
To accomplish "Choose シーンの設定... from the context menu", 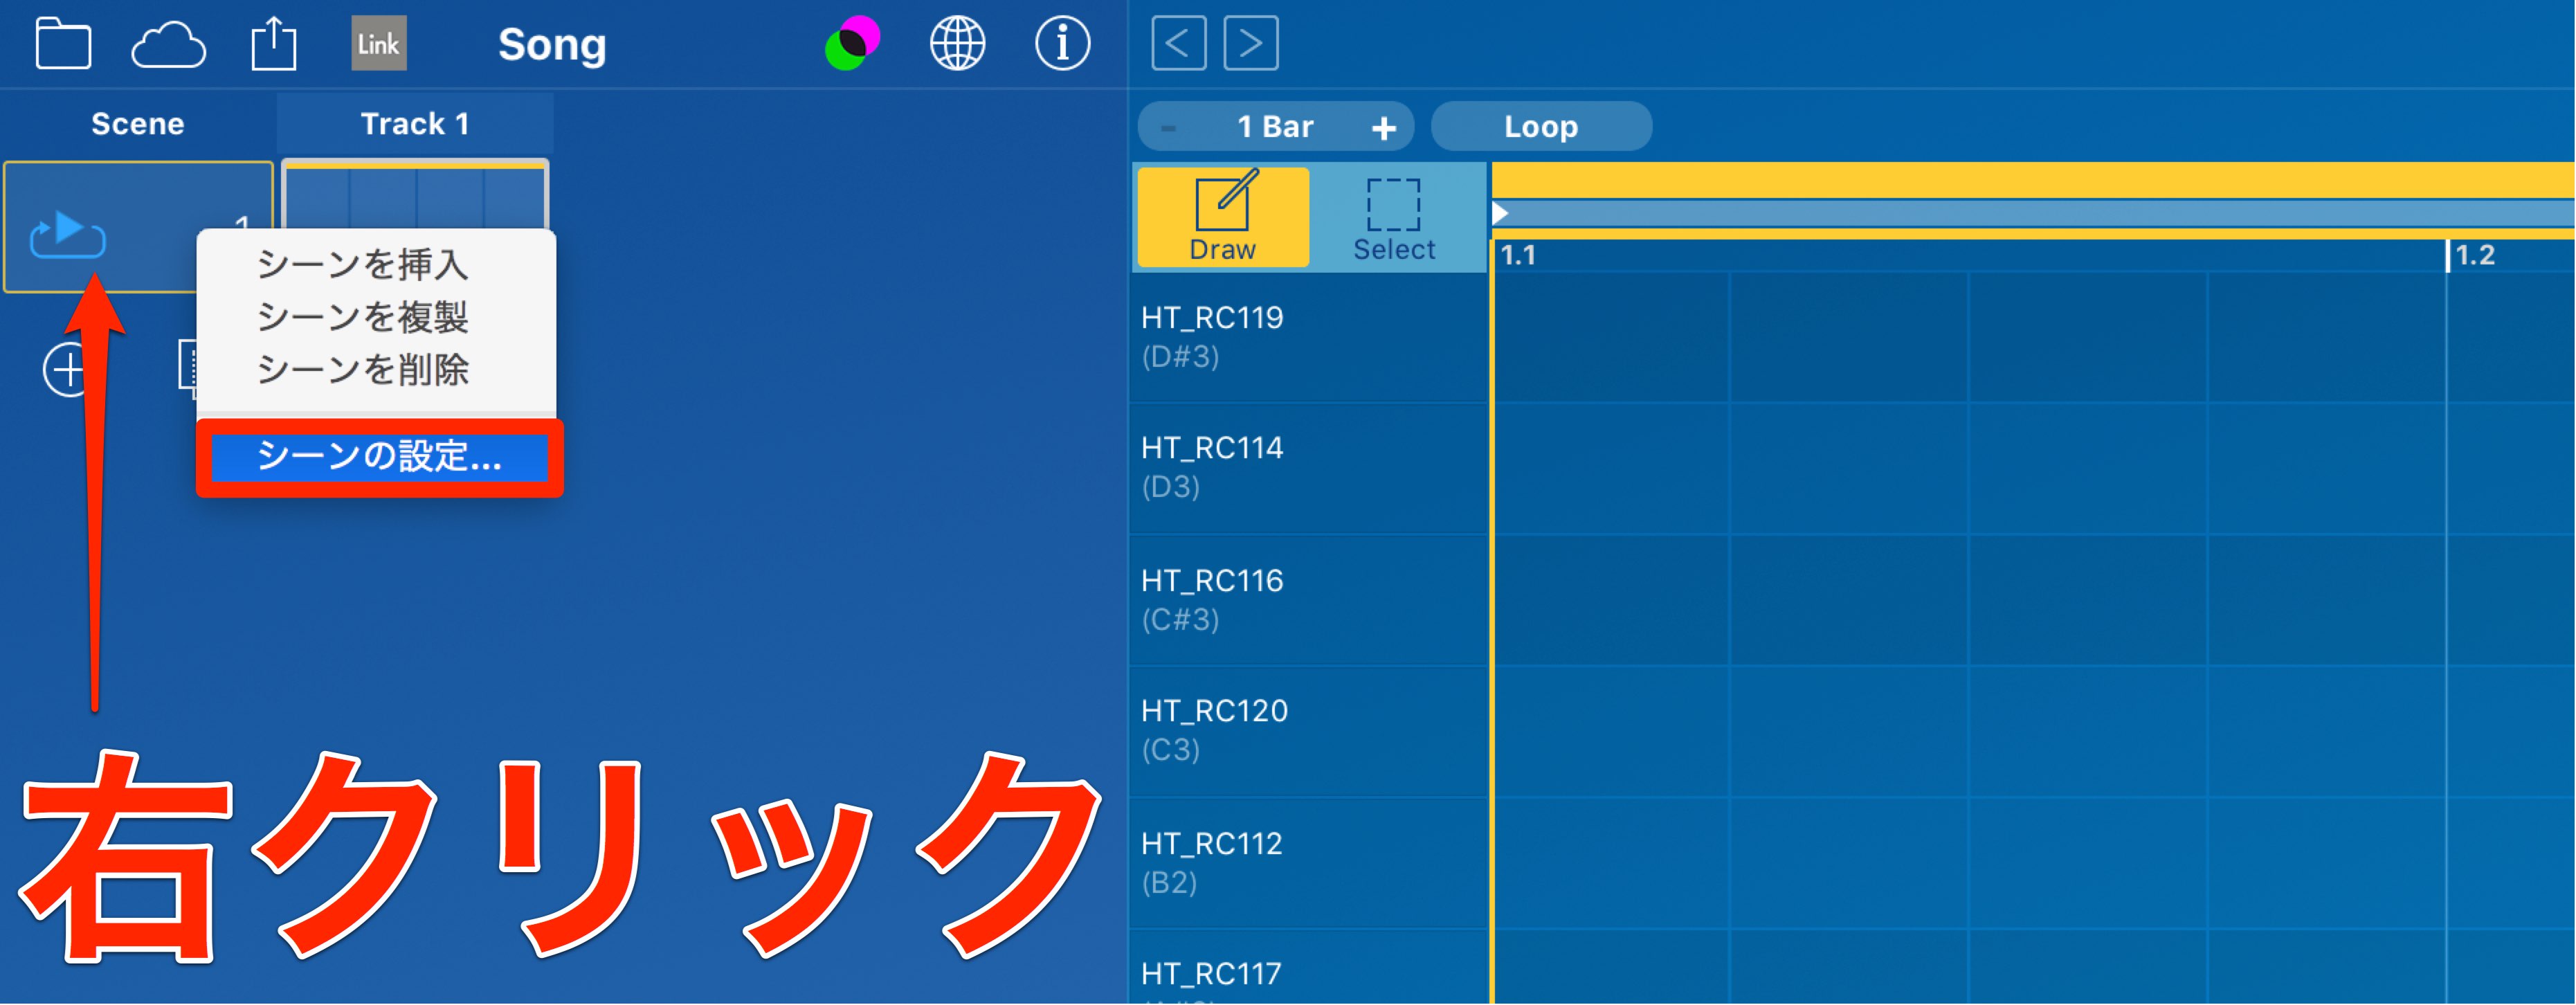I will 379,457.
